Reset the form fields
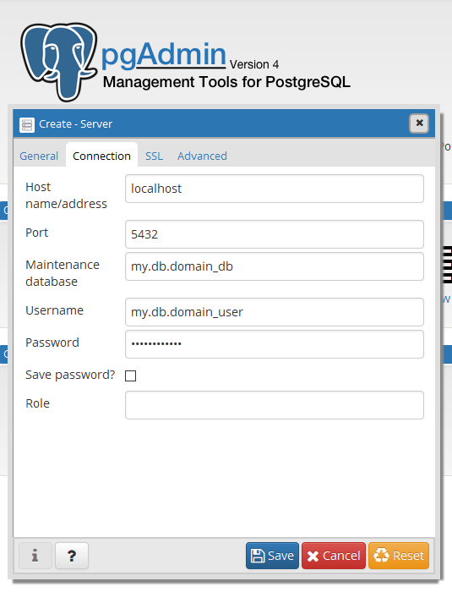 [399, 556]
